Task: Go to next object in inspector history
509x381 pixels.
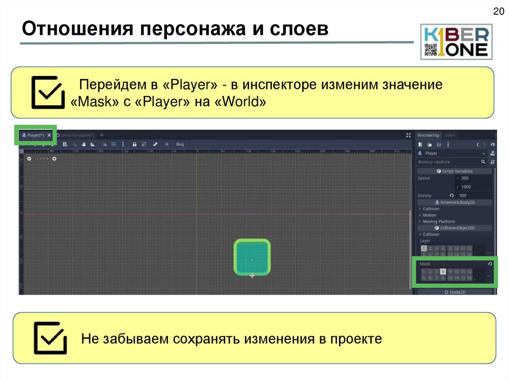Action: coord(485,145)
